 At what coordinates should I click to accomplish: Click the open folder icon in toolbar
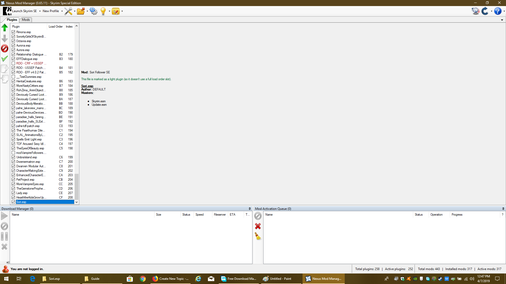click(81, 11)
